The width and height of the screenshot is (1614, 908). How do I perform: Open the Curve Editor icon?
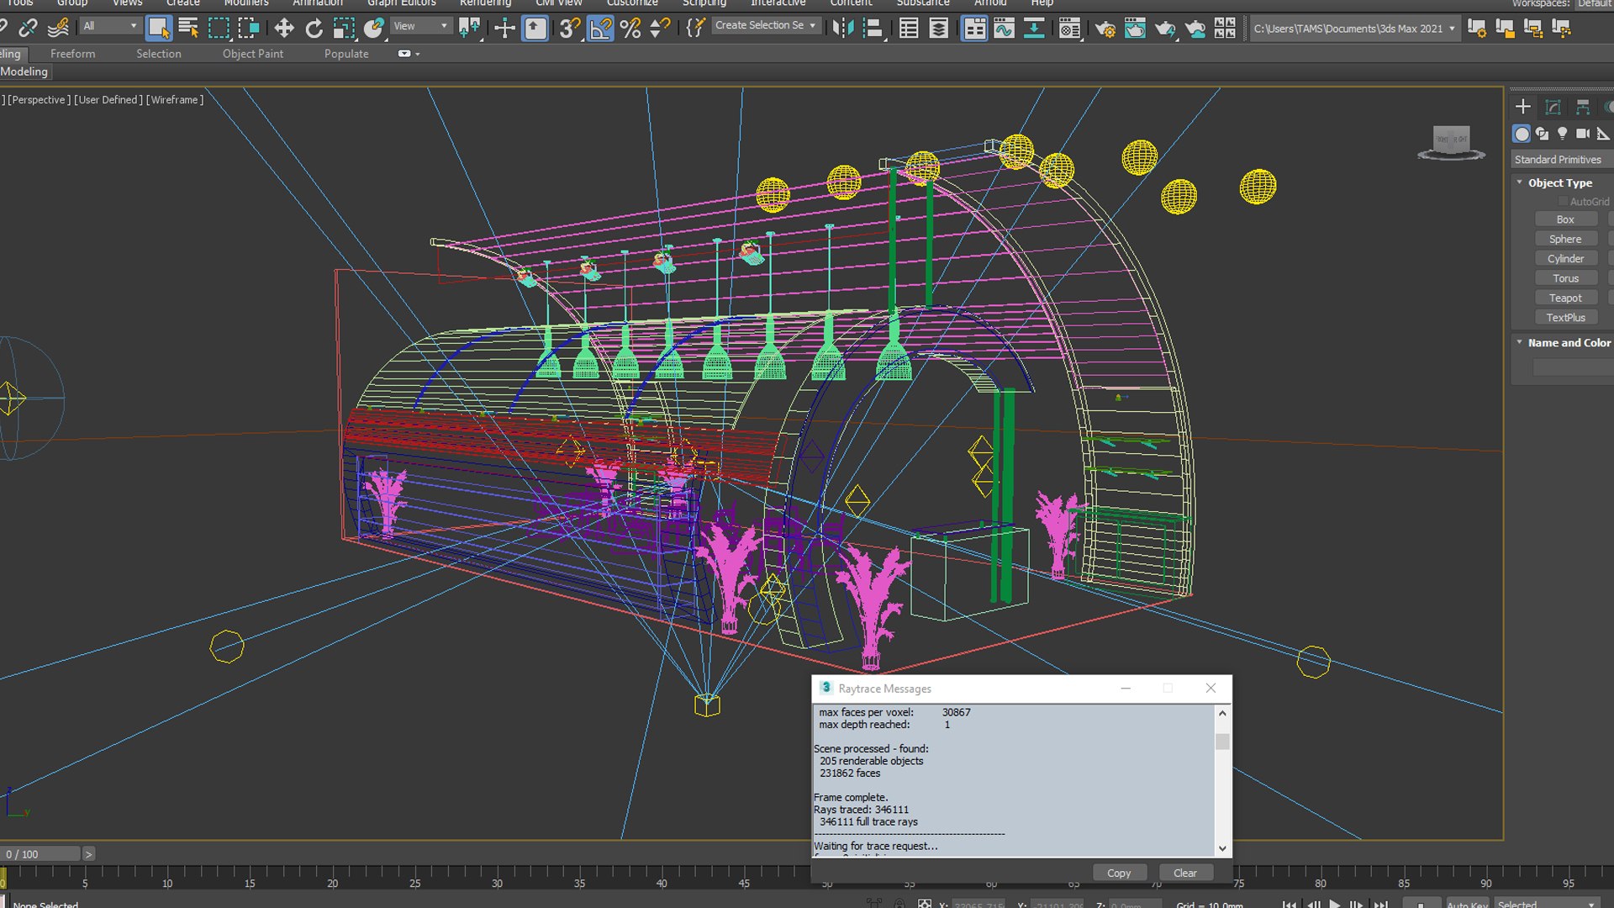point(1004,29)
